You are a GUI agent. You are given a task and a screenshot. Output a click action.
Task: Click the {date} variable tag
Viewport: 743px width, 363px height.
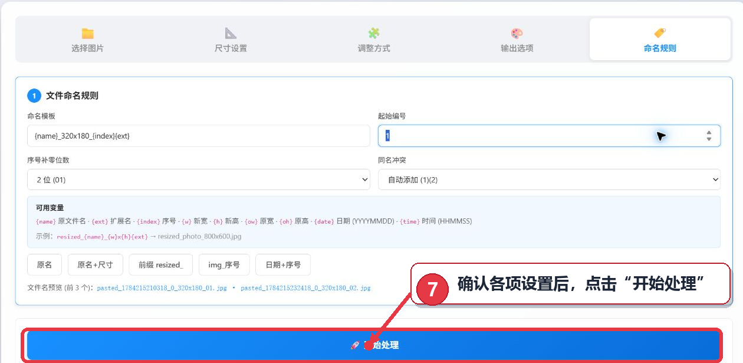coord(324,221)
